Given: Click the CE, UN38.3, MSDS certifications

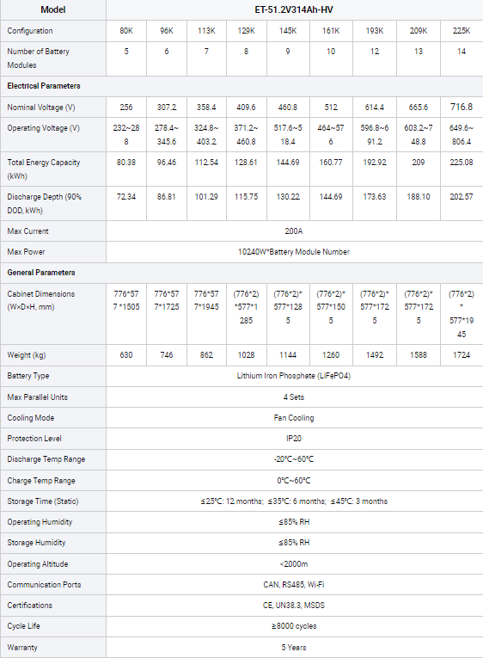Looking at the screenshot, I should pos(293,606).
